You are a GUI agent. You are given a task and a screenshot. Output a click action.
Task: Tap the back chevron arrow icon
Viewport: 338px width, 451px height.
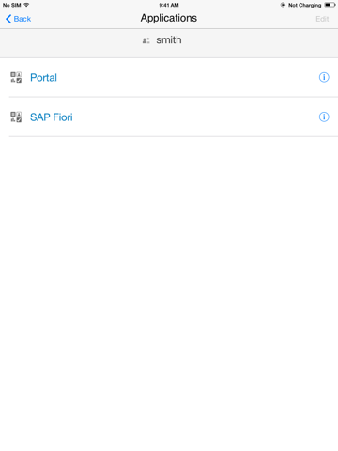pos(8,19)
